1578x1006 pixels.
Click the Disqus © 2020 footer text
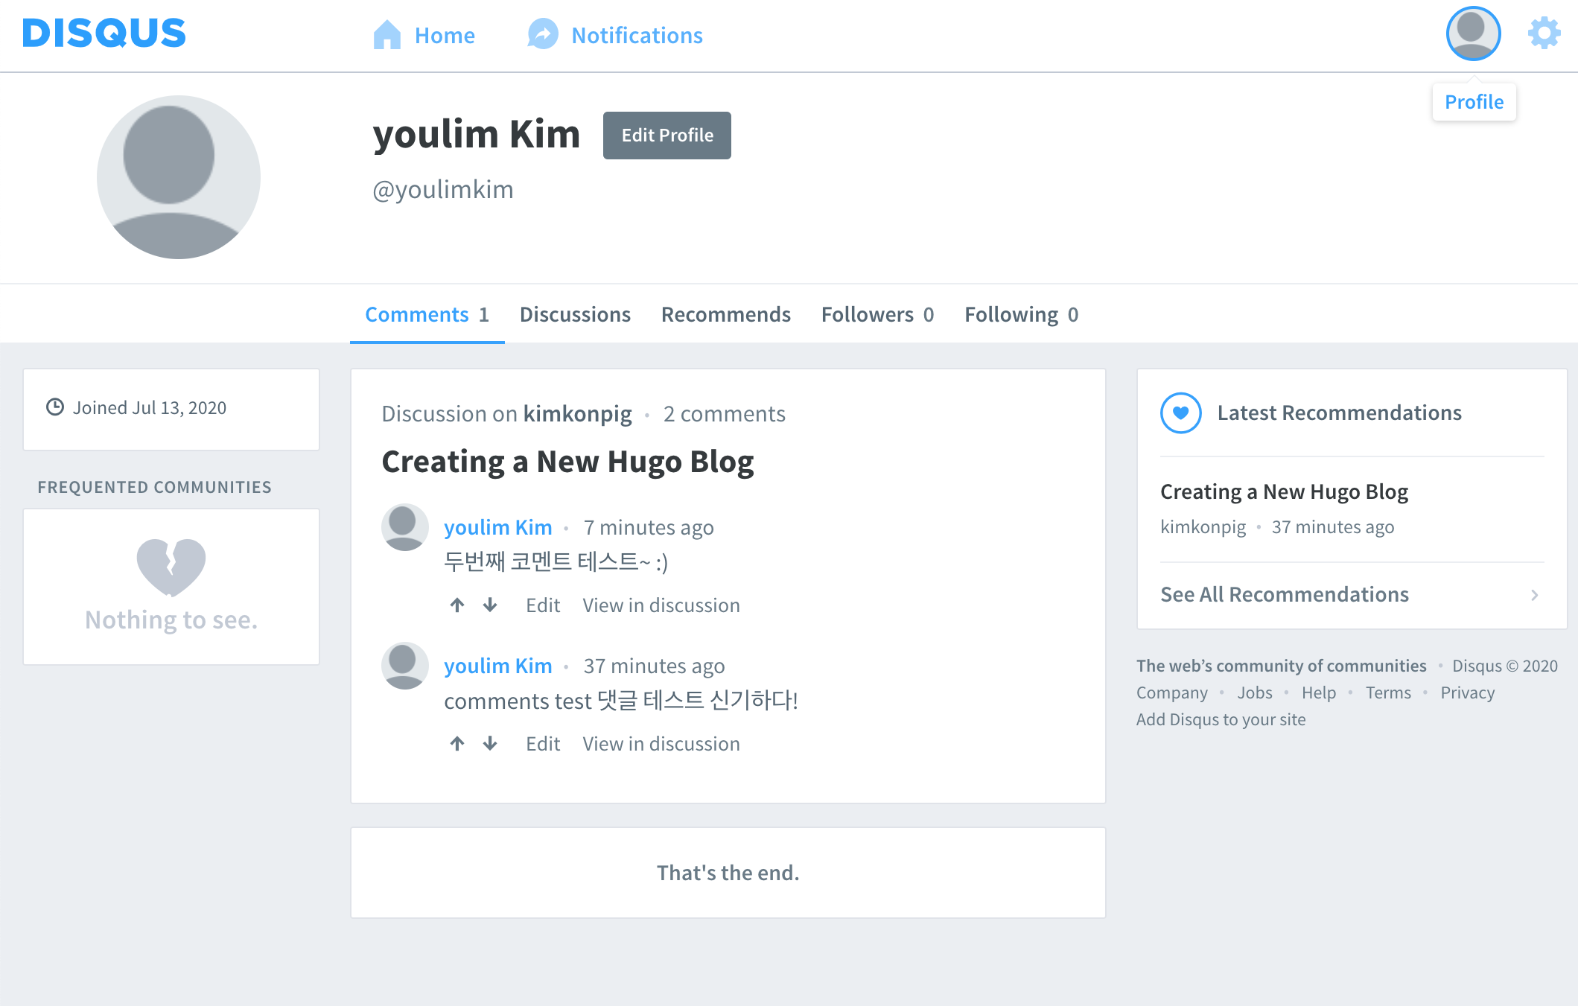[1505, 666]
